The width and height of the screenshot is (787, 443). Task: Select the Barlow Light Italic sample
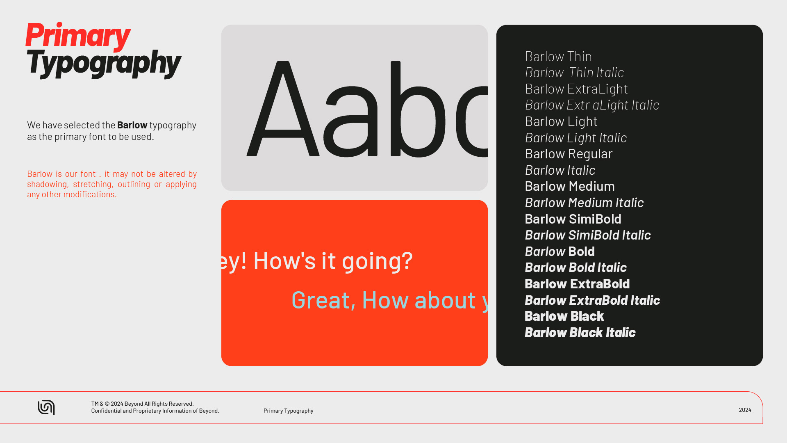click(575, 138)
